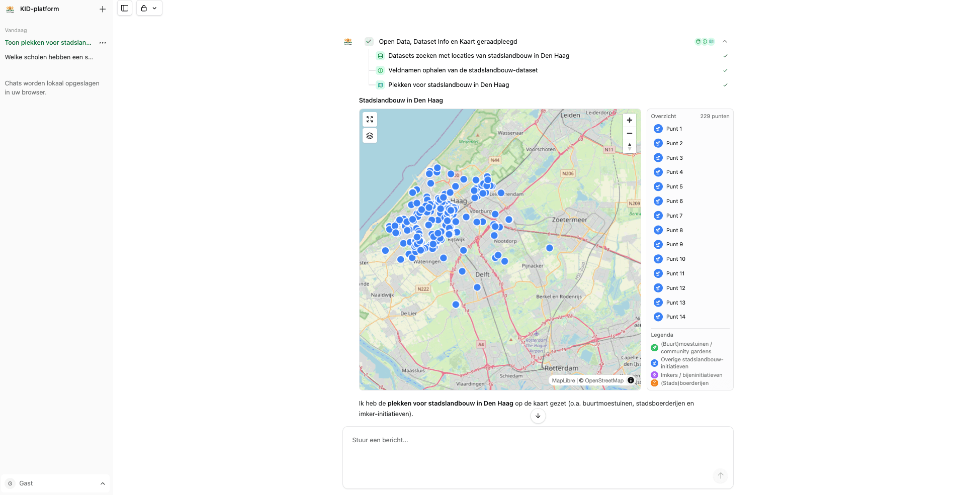
Task: Open the privacy lock dropdown
Action: pos(149,8)
